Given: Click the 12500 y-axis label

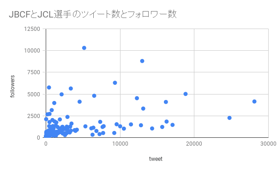Looking at the screenshot, I should [x=32, y=29].
